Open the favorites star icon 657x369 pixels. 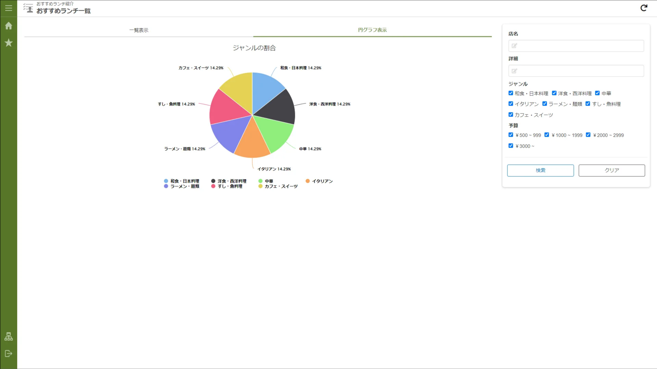point(9,43)
